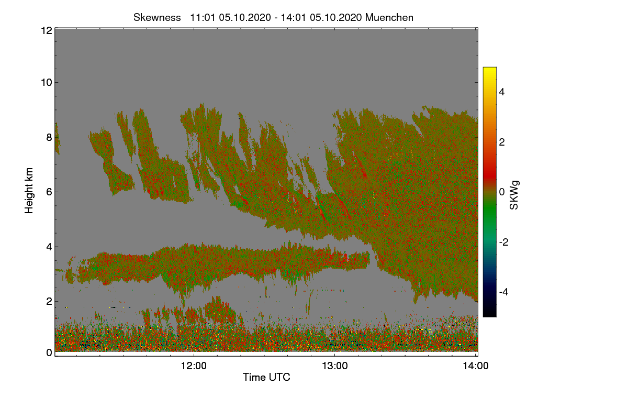628x419 pixels.
Task: Click the y-axis tick label 2
Action: 49,301
